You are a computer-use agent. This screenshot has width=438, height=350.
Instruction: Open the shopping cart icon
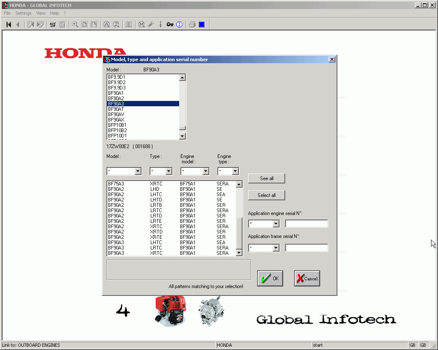(53, 25)
